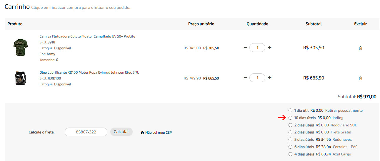Decrease quantity of Camisa Flutuadora with minus
The height and width of the screenshot is (161, 380).
pos(245,47)
